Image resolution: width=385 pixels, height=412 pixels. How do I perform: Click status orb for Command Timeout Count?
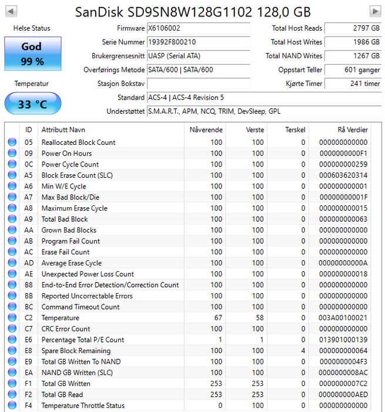12,307
